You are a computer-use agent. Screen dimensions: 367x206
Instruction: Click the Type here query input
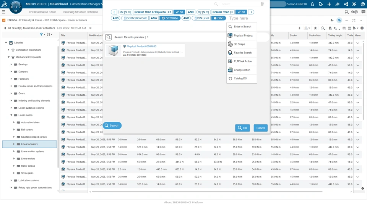tap(239, 18)
